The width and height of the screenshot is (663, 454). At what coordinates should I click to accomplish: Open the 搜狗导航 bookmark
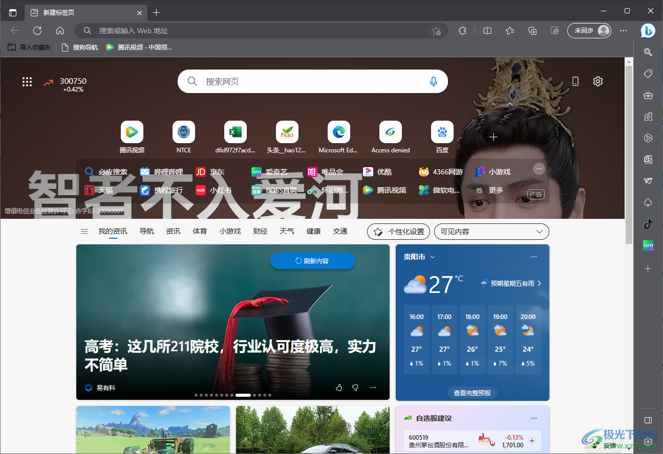(x=80, y=48)
